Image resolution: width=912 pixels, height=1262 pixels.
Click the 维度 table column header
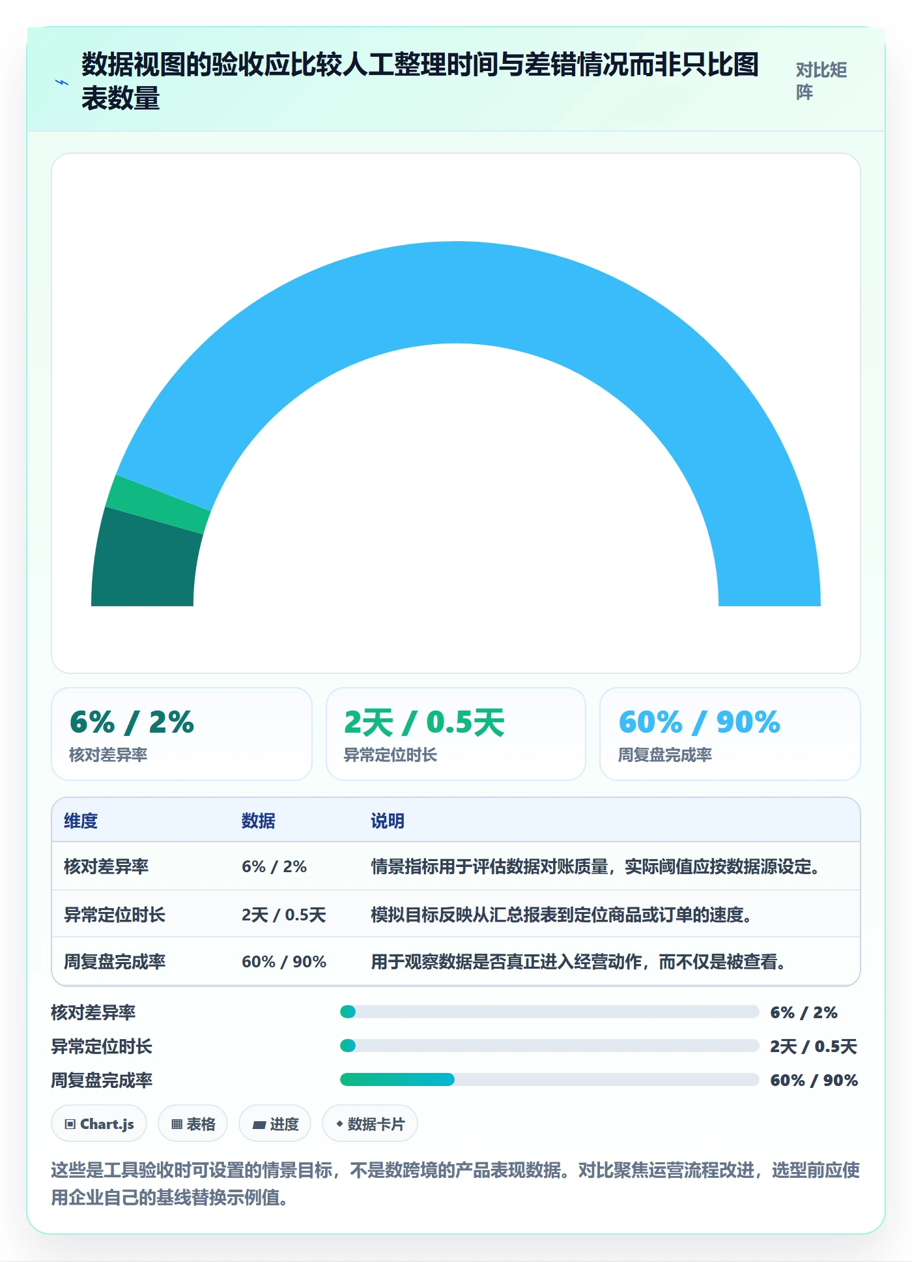[x=81, y=821]
